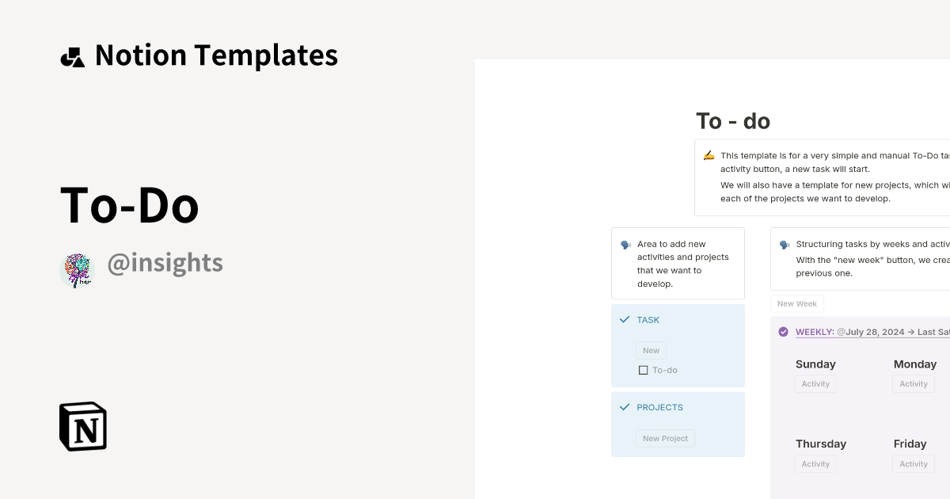Click the Notion Templates logo icon
950x499 pixels.
pyautogui.click(x=73, y=55)
